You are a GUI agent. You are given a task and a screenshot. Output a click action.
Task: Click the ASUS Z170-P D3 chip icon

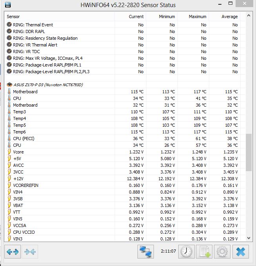tap(9, 85)
